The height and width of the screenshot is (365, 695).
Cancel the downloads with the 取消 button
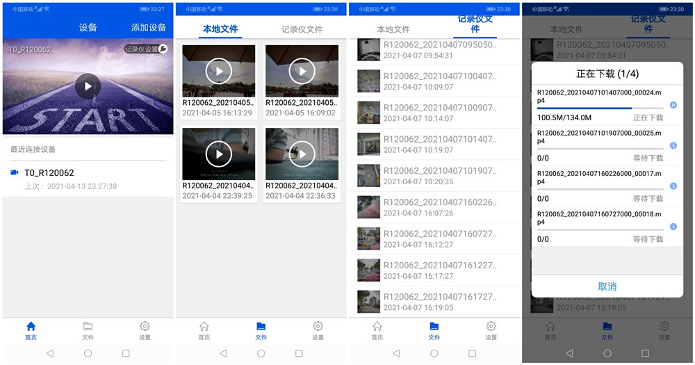(x=607, y=286)
